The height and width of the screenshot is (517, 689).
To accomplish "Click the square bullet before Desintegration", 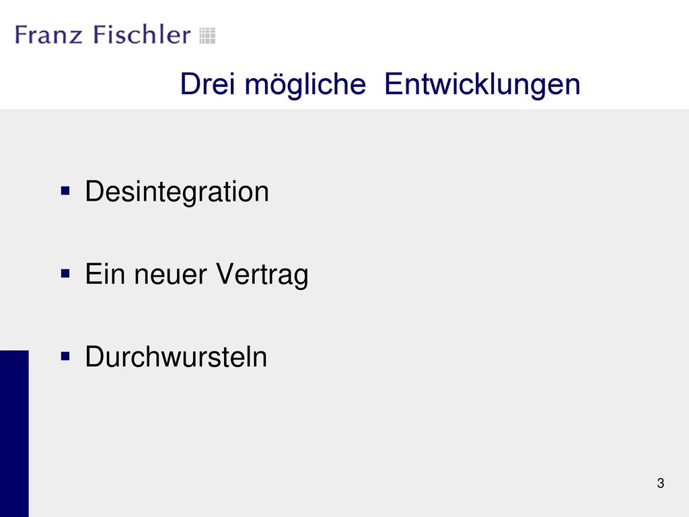I will (65, 191).
